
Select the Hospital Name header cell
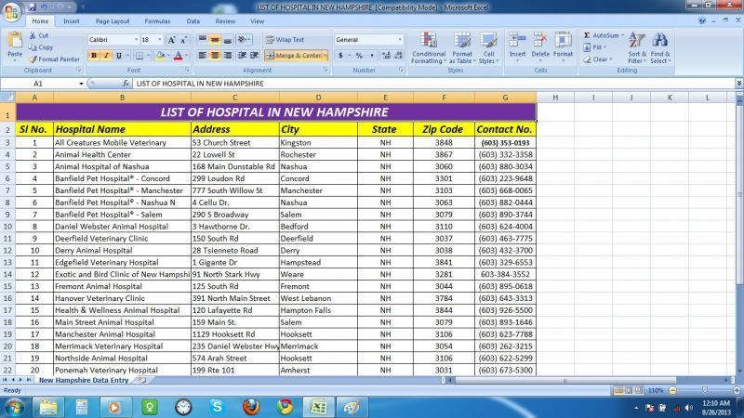(122, 129)
